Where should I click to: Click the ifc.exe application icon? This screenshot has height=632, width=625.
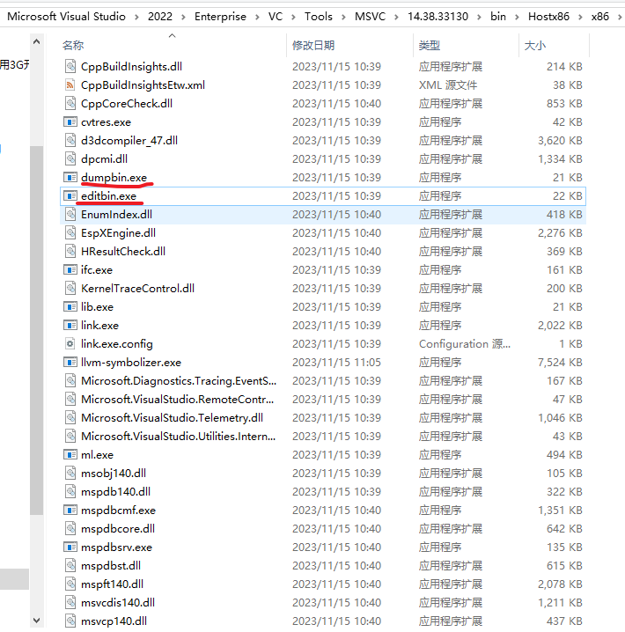point(70,269)
